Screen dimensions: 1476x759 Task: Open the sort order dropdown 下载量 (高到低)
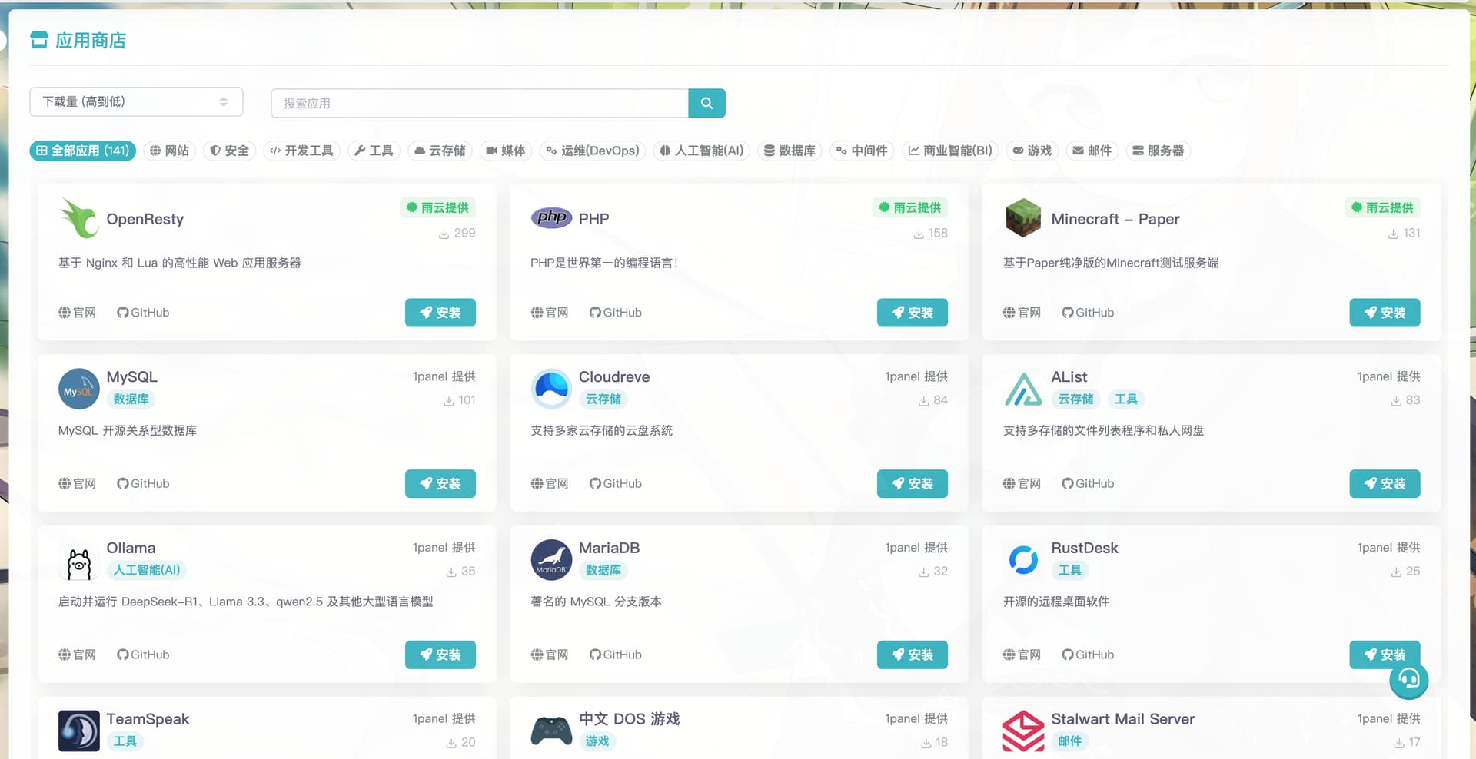pyautogui.click(x=136, y=101)
